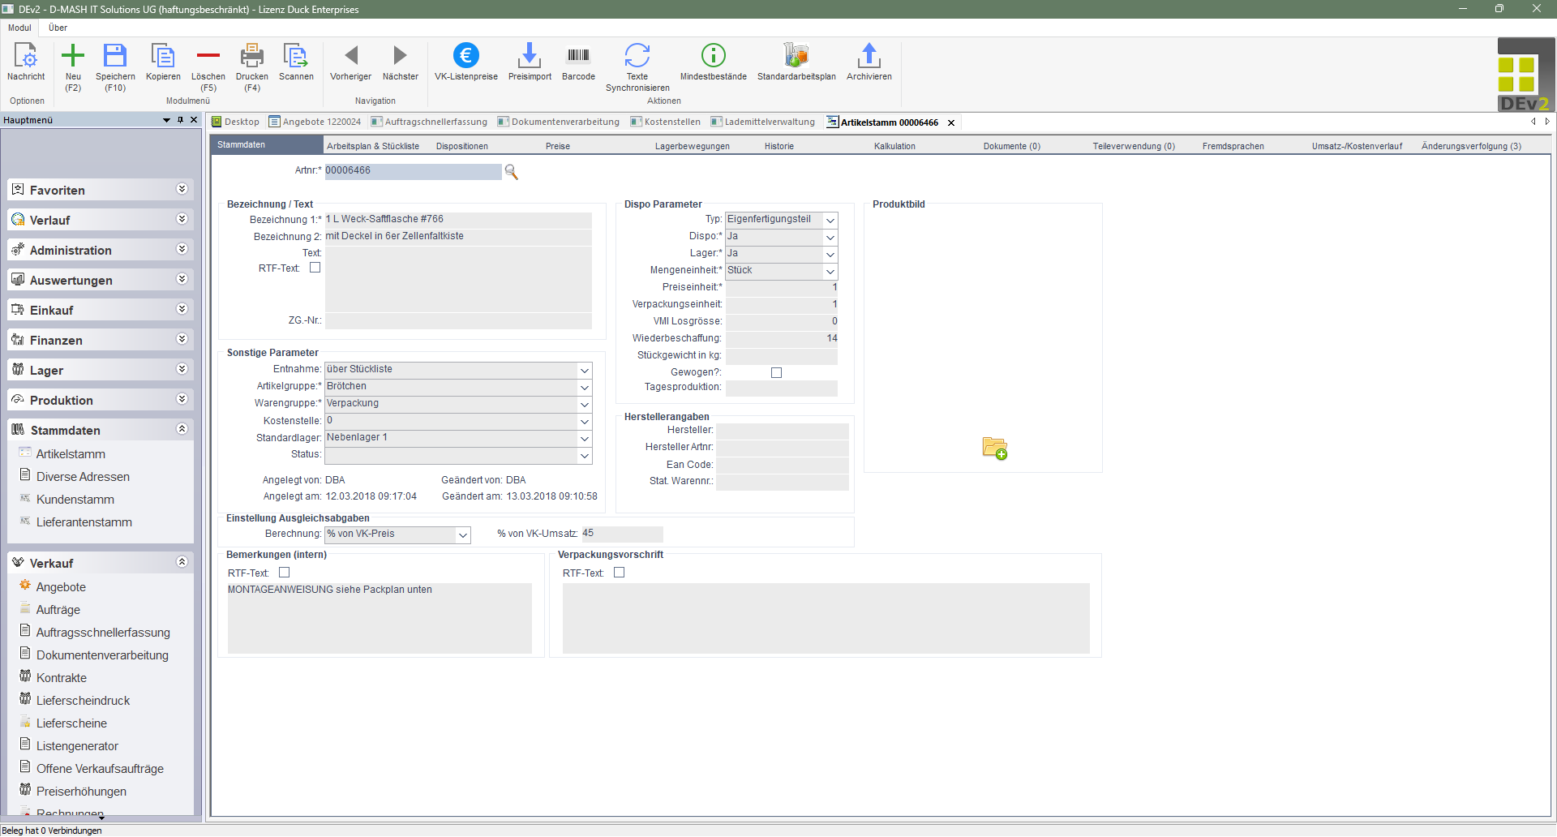The height and width of the screenshot is (837, 1557).
Task: Expand the Berechnung dropdown
Action: tap(462, 535)
